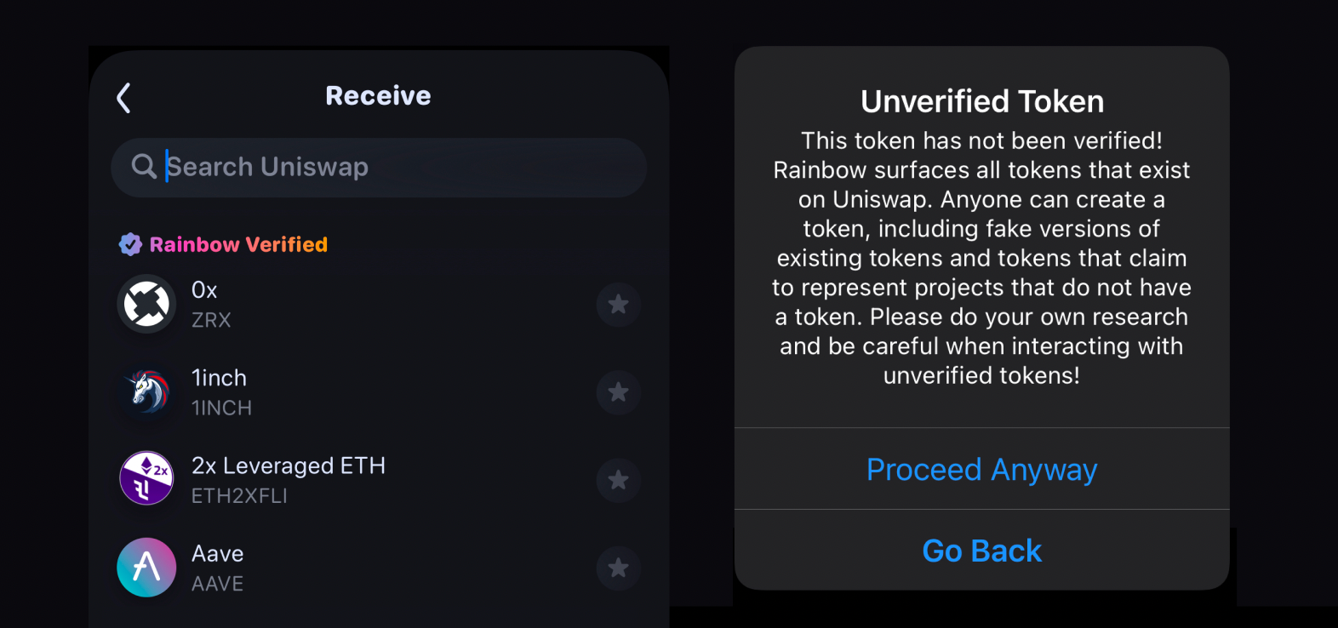Viewport: 1338px width, 628px height.
Task: Click the 1inch unicorn logo
Action: [x=146, y=392]
